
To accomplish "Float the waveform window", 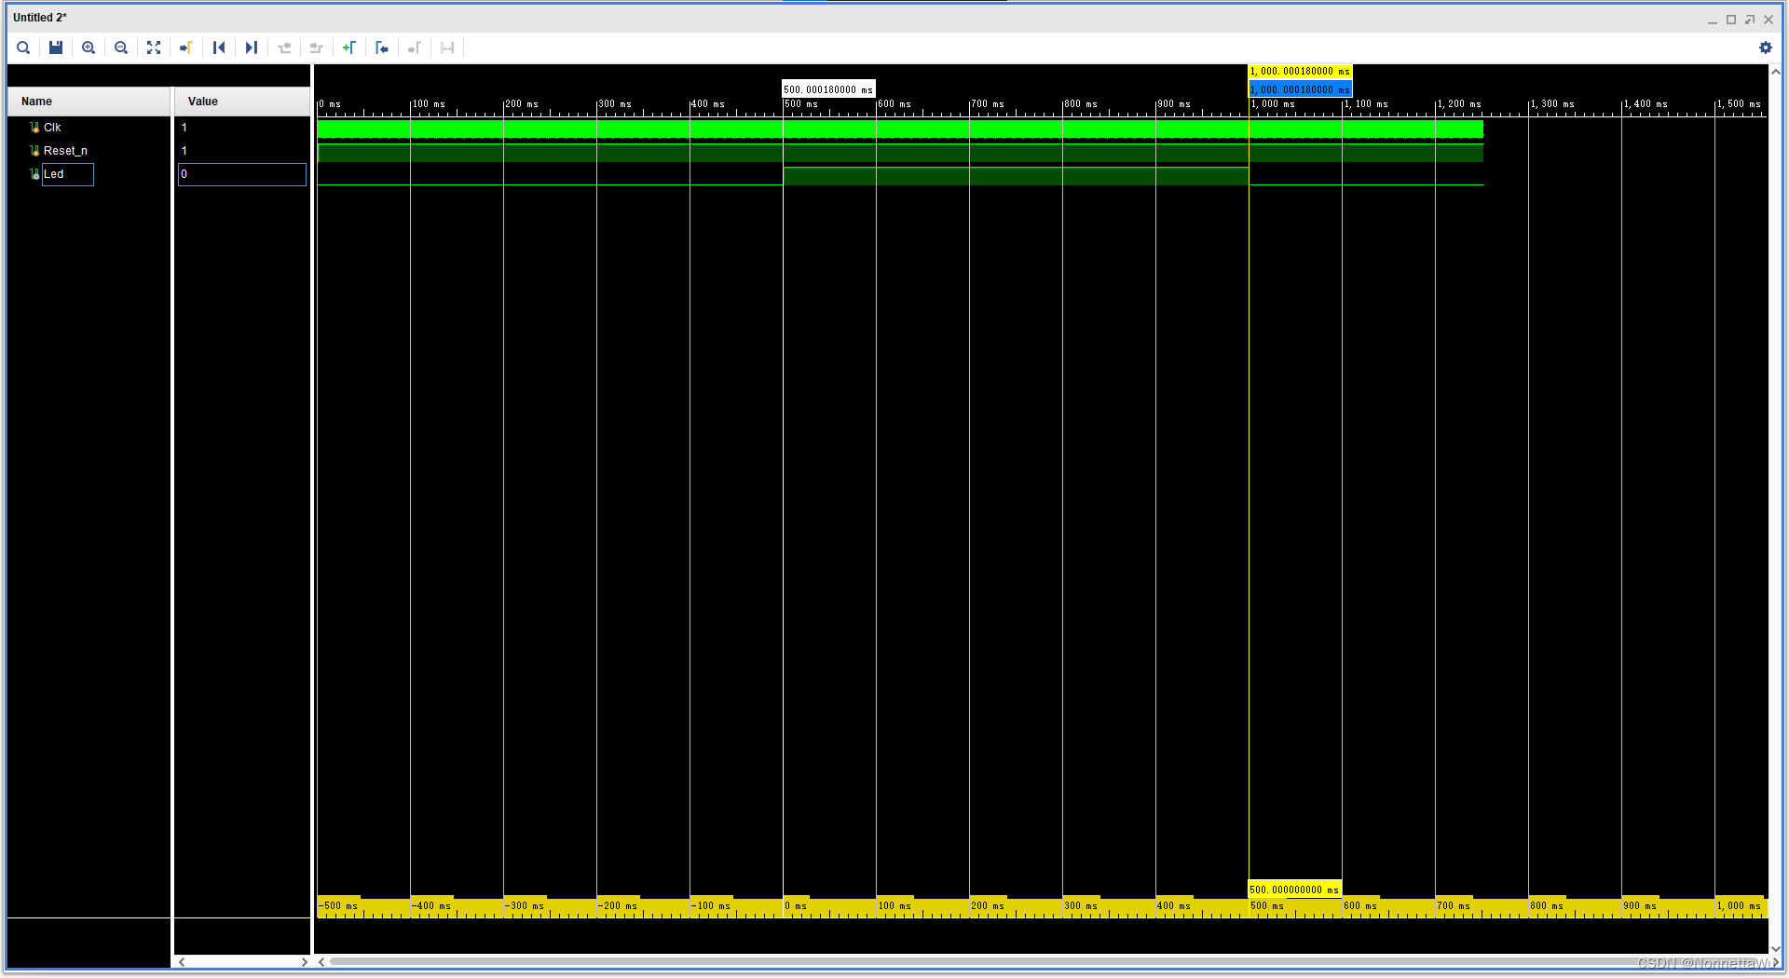I will coord(1750,20).
